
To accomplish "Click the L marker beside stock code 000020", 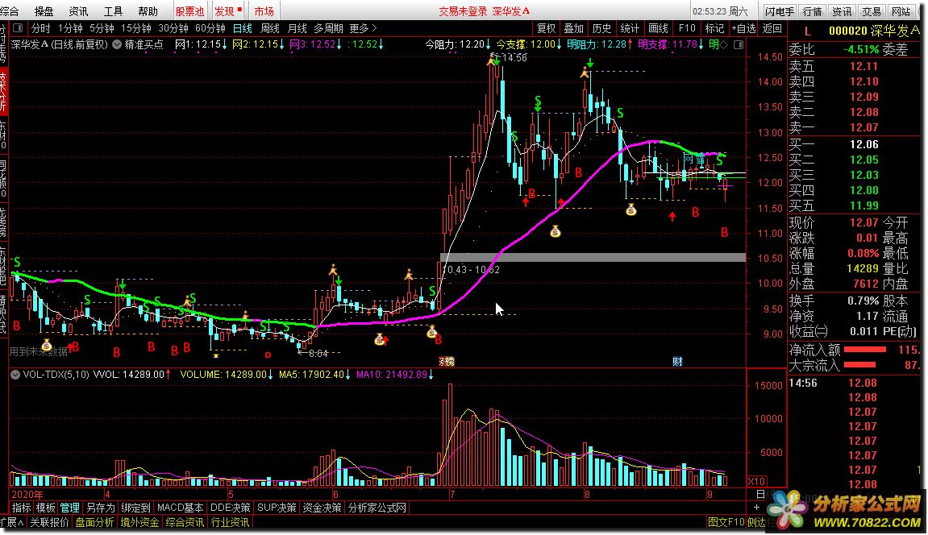I will click(x=808, y=31).
